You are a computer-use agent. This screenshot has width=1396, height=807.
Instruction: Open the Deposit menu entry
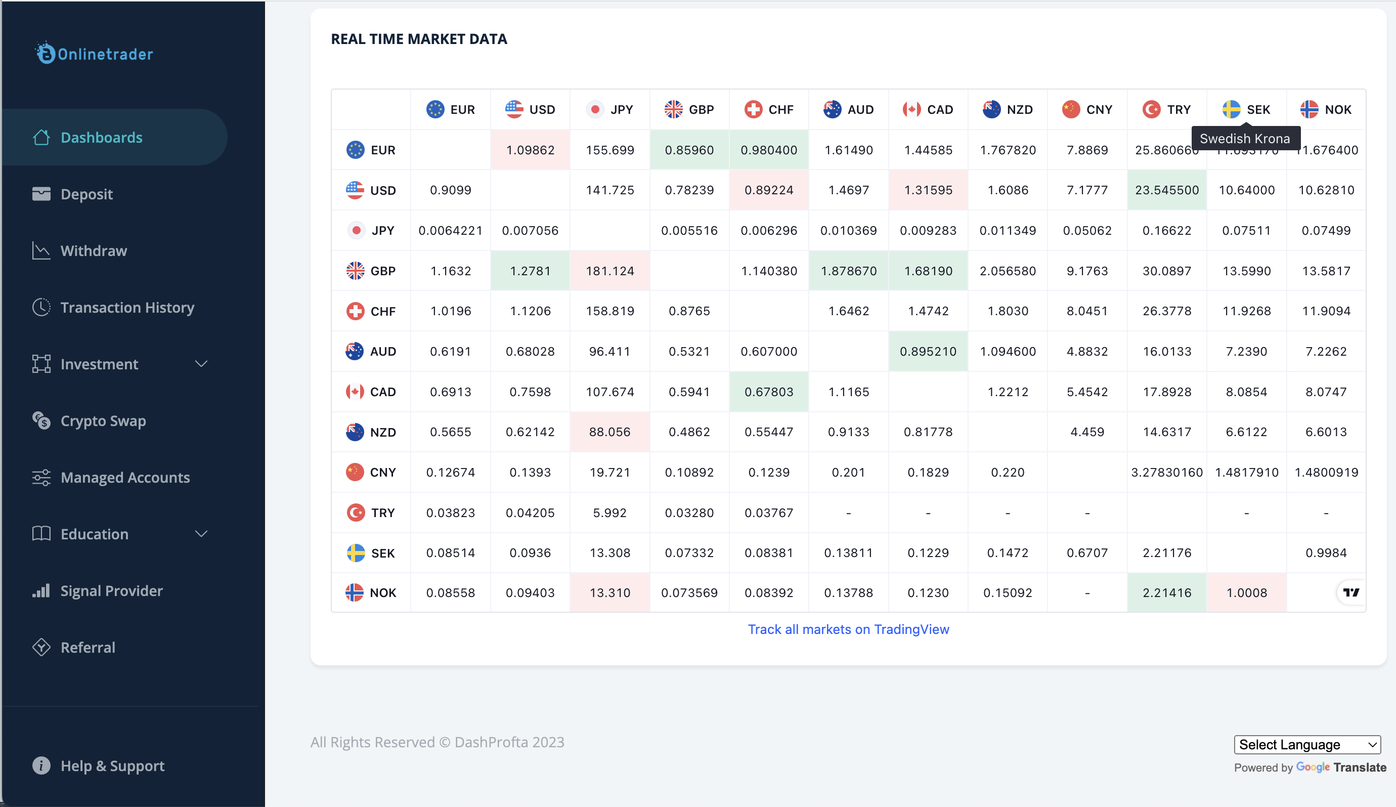[86, 194]
